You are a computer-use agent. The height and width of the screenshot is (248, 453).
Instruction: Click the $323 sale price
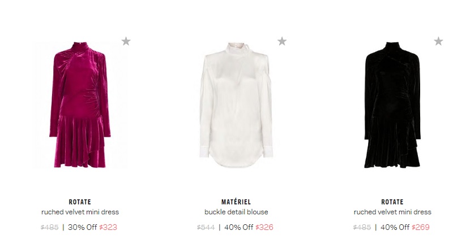coord(108,227)
